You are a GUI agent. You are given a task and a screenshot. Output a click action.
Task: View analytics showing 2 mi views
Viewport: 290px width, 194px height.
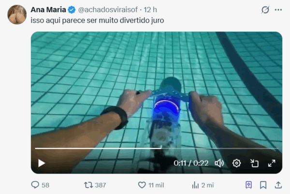203,185
